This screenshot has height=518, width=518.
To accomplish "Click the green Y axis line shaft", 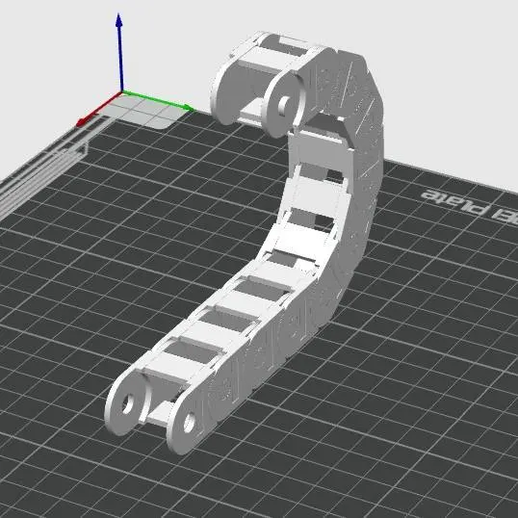I will (x=154, y=100).
